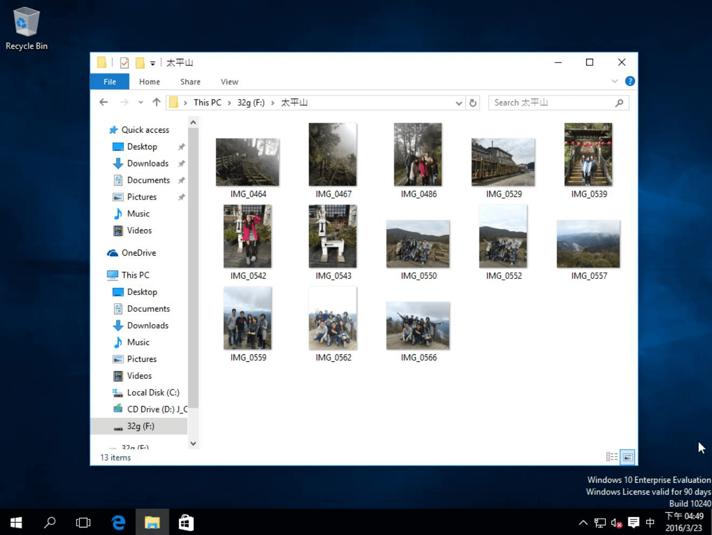
Task: Refresh the current folder view
Action: [473, 102]
